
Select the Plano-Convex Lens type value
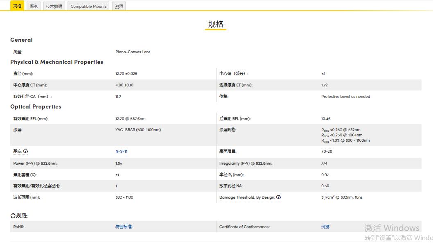click(133, 52)
